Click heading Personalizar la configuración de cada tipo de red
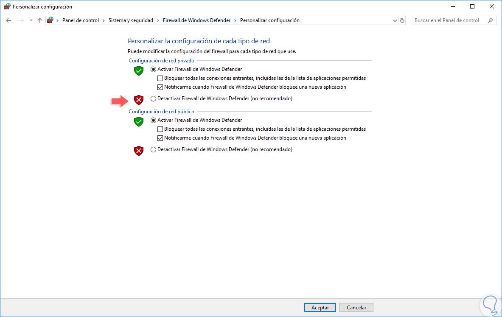 (199, 41)
